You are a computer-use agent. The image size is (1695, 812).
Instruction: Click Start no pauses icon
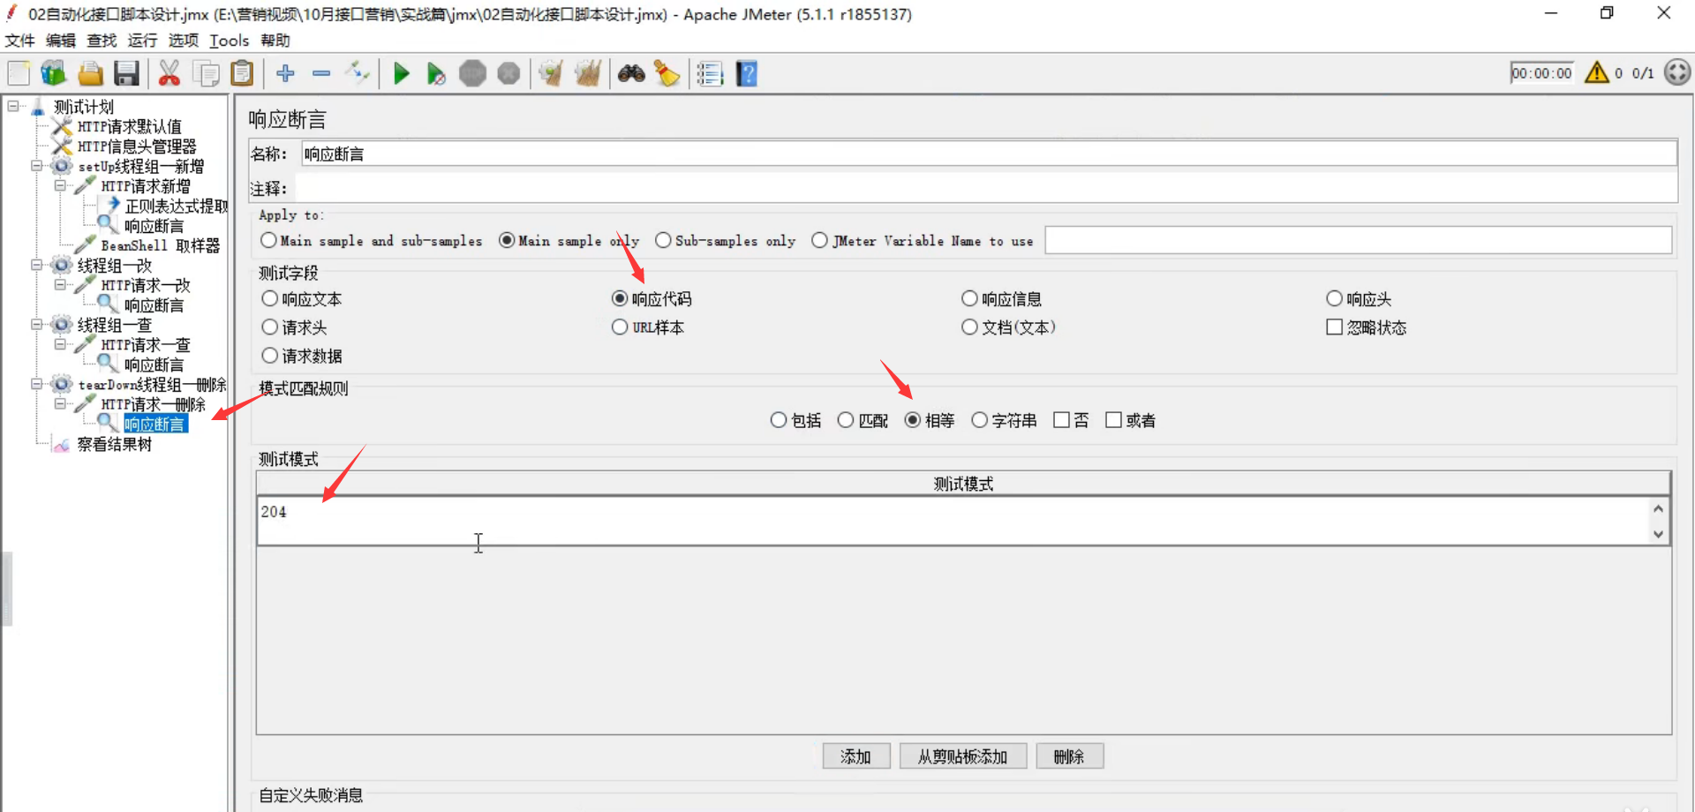(x=436, y=73)
